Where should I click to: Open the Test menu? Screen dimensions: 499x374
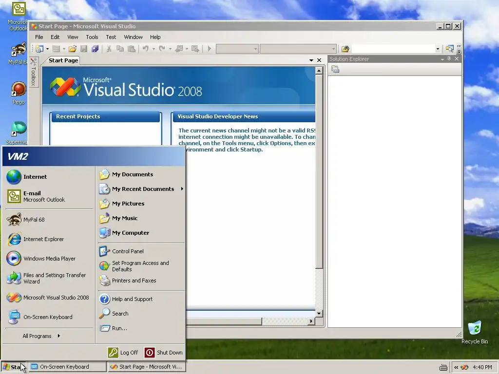tap(111, 37)
